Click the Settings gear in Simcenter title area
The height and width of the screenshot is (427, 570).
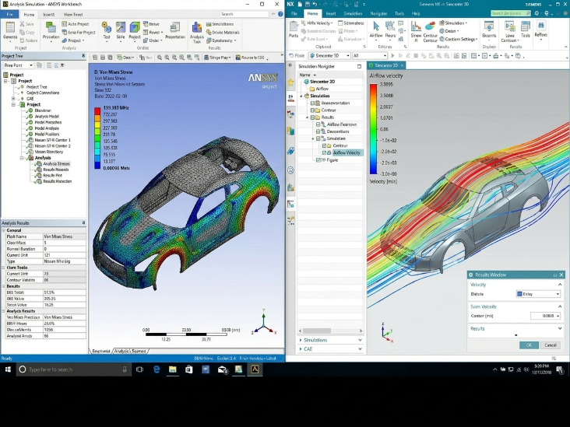537,13
